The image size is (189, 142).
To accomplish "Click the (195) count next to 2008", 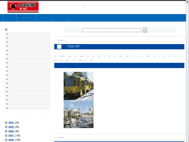I will (x=18, y=140).
